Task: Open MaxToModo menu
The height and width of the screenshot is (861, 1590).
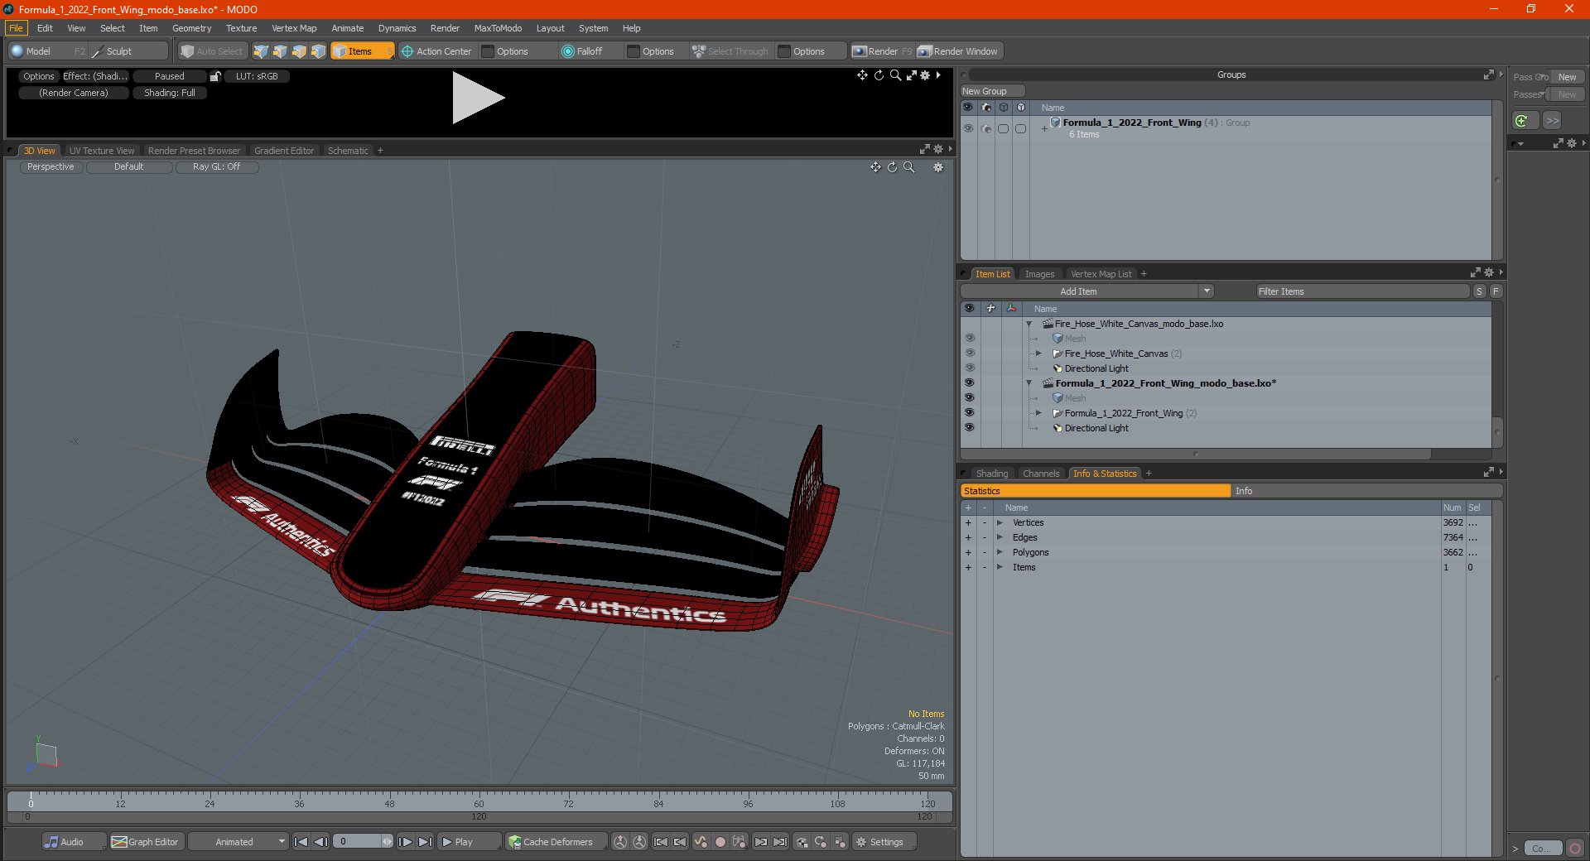Action: [x=498, y=28]
